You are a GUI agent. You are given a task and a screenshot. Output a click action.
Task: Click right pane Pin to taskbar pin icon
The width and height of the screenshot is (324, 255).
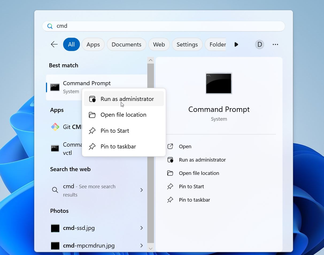click(170, 200)
